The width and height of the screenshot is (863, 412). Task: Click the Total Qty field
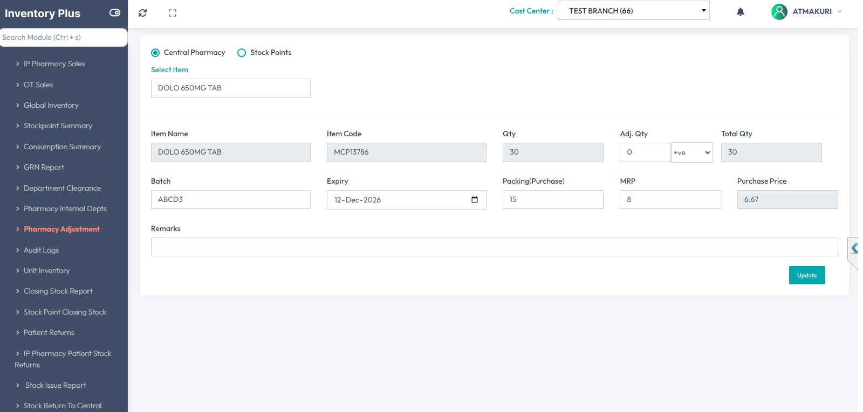tap(771, 152)
